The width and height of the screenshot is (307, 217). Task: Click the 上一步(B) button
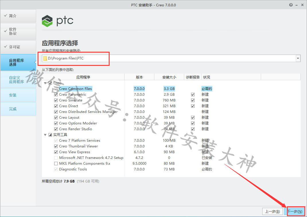pyautogui.click(x=272, y=212)
